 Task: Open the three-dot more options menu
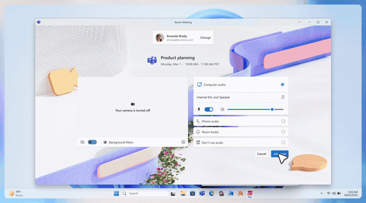299,22
